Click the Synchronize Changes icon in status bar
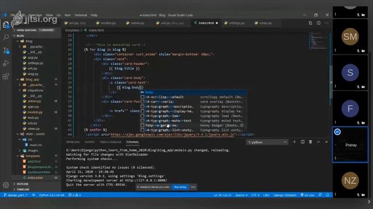373x209 pixels. coord(34,195)
